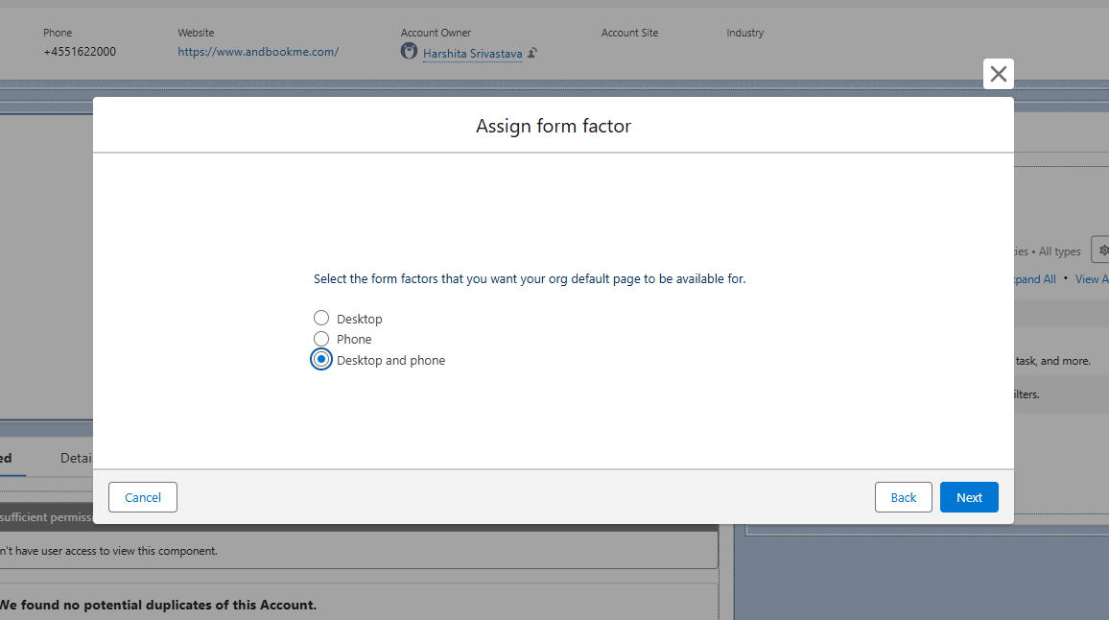Image resolution: width=1109 pixels, height=620 pixels.
Task: Open the related list settings gear icon
Action: click(1102, 249)
